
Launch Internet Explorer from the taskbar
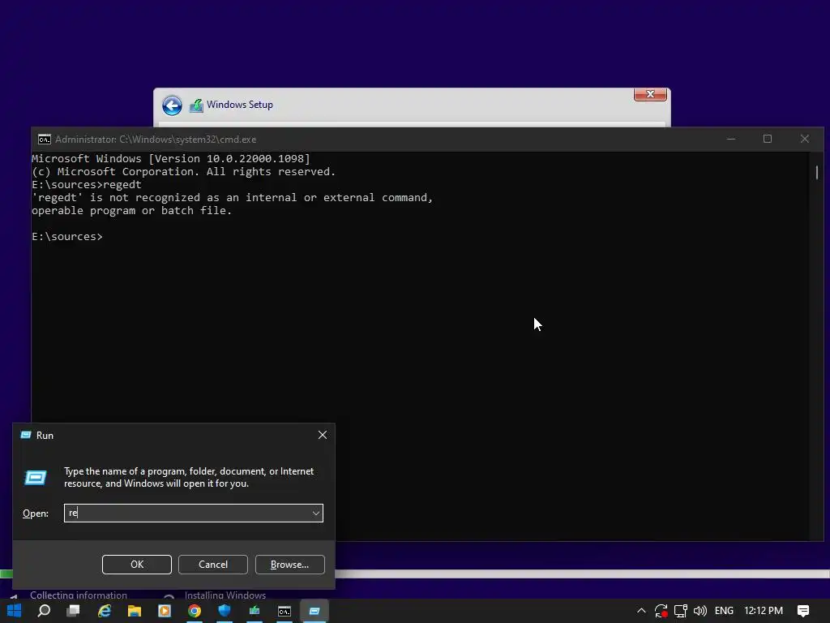pyautogui.click(x=105, y=611)
